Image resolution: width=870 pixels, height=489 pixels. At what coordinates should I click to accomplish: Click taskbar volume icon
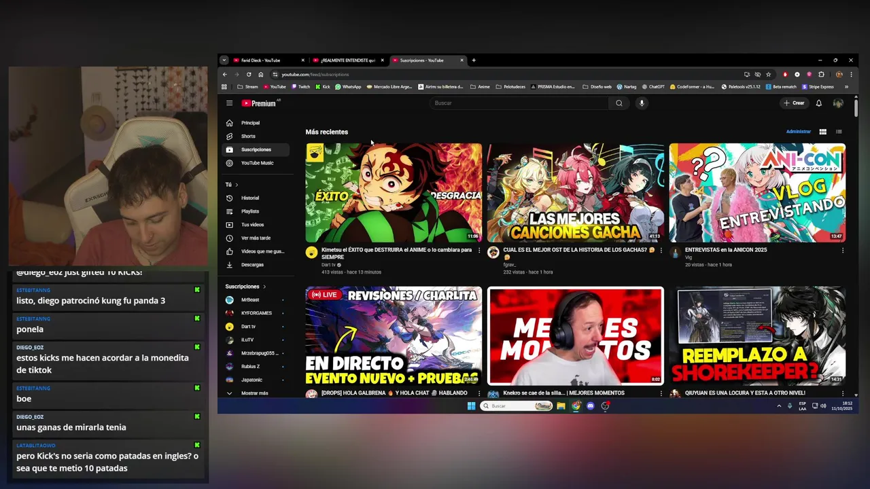click(823, 406)
